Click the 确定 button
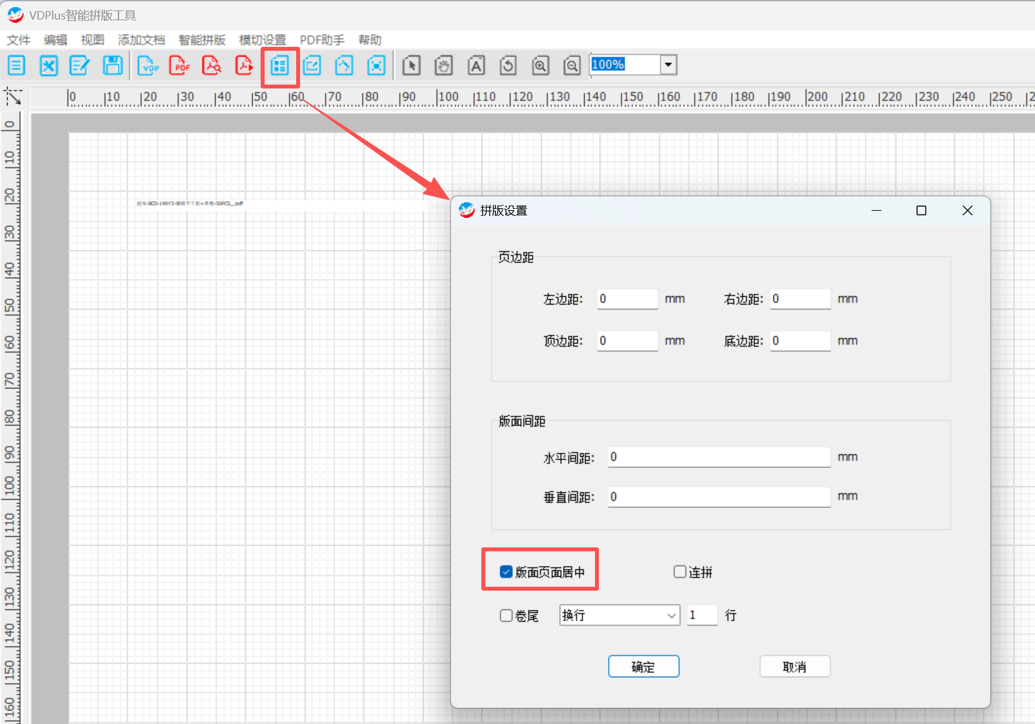 click(x=643, y=667)
